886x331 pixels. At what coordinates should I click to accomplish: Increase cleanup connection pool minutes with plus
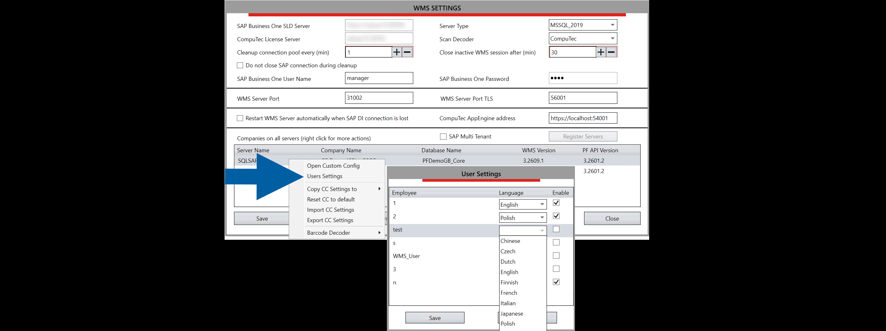397,52
